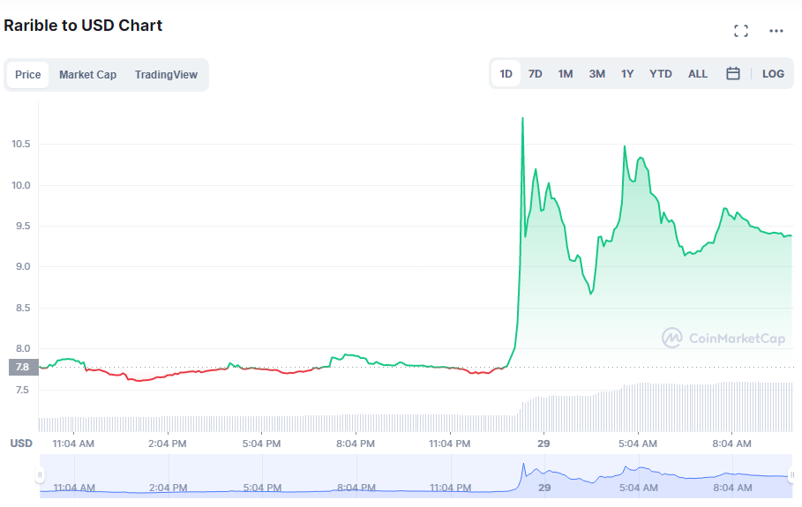Click the 7.5 y-axis price label
This screenshot has height=507, width=802.
23,390
